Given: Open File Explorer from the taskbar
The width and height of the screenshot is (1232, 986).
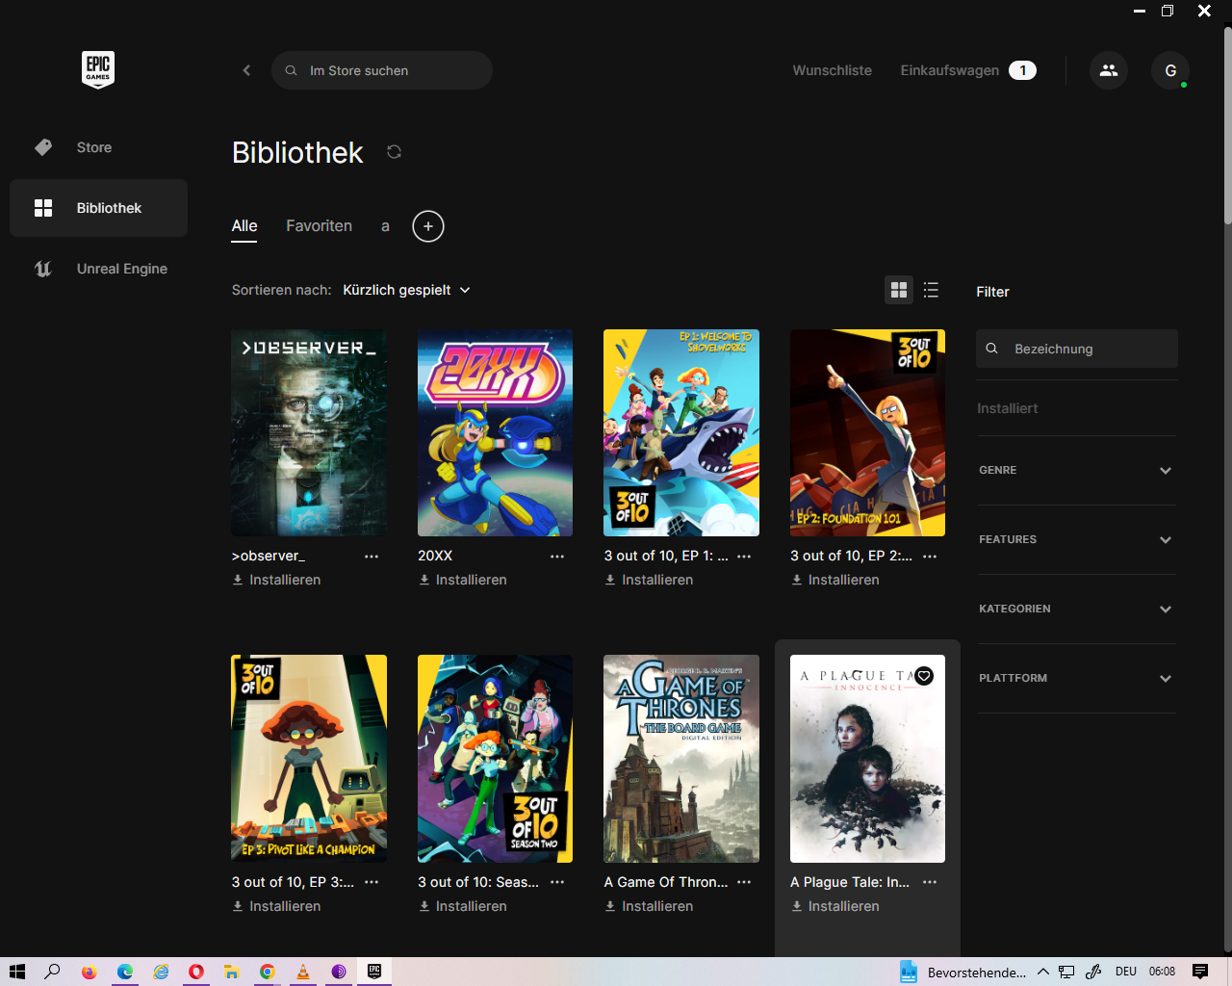Looking at the screenshot, I should click(231, 972).
